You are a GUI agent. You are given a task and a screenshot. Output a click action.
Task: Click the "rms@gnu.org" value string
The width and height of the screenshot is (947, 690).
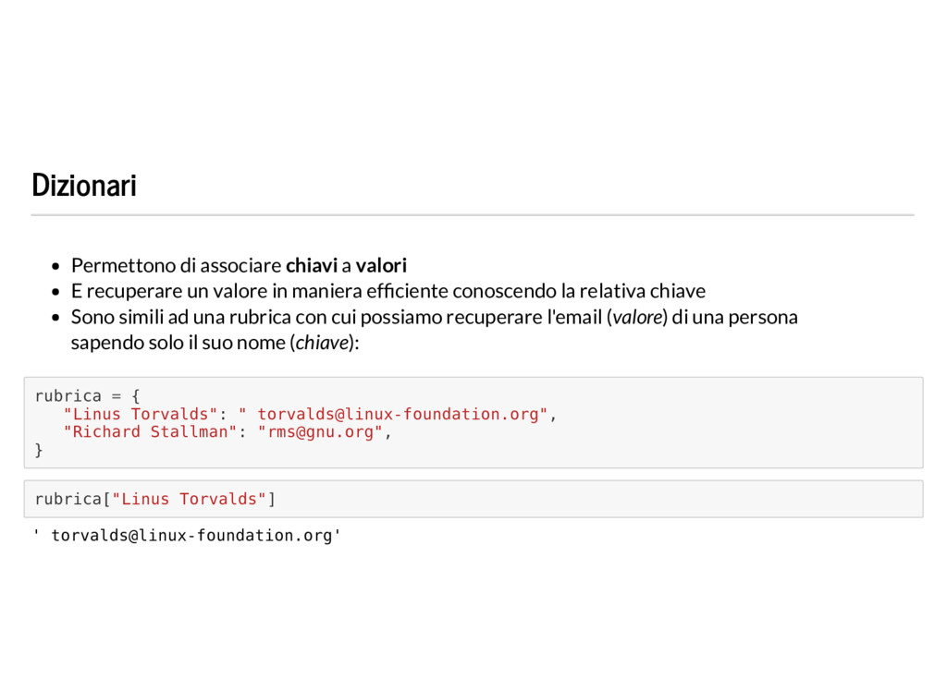tap(320, 432)
